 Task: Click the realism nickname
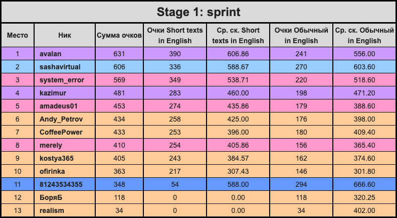point(52,210)
